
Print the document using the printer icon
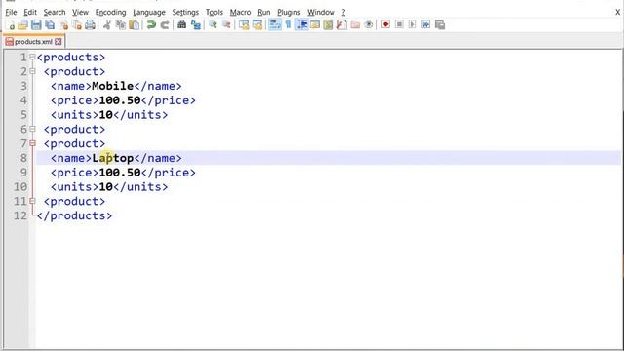(x=91, y=25)
